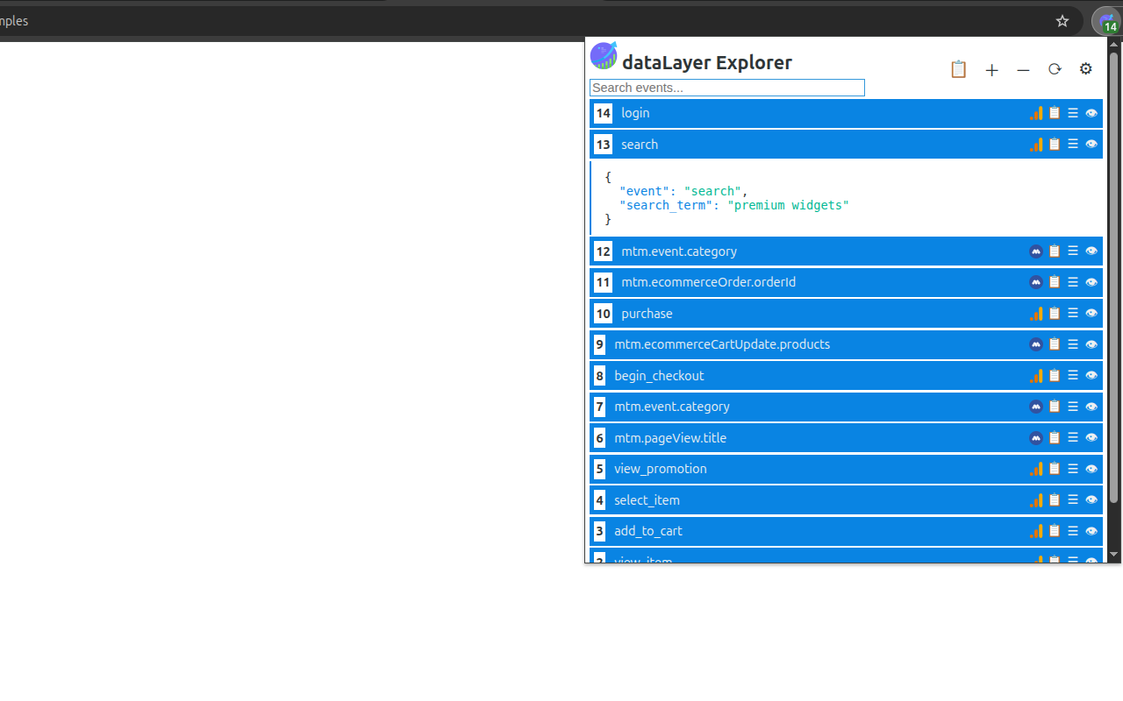Click Matomo icon on mtm.ecommerceOrder.orderId row
Screen dimensions: 1123x701
pyautogui.click(x=1036, y=282)
